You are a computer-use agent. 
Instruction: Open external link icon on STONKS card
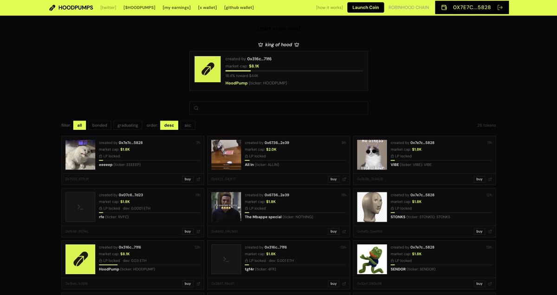click(x=490, y=231)
